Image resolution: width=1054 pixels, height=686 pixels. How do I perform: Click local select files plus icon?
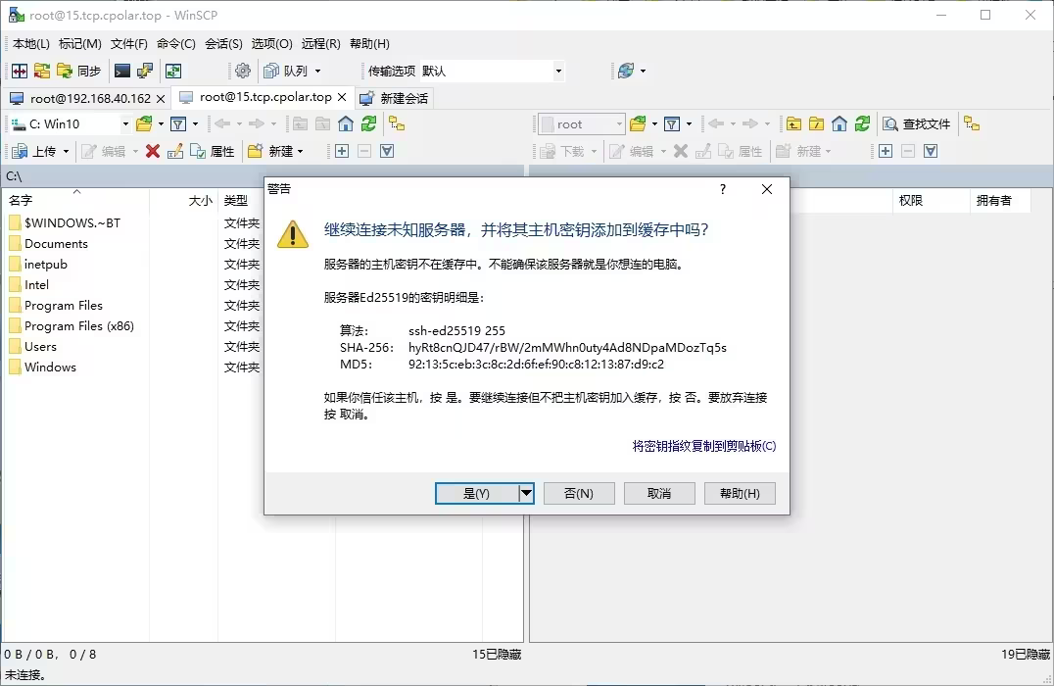(x=342, y=151)
